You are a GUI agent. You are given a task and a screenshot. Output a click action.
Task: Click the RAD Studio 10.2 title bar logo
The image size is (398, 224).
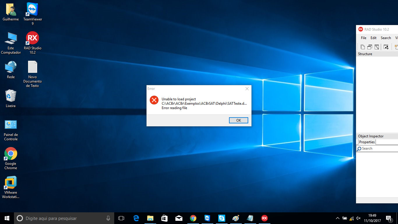361,29
